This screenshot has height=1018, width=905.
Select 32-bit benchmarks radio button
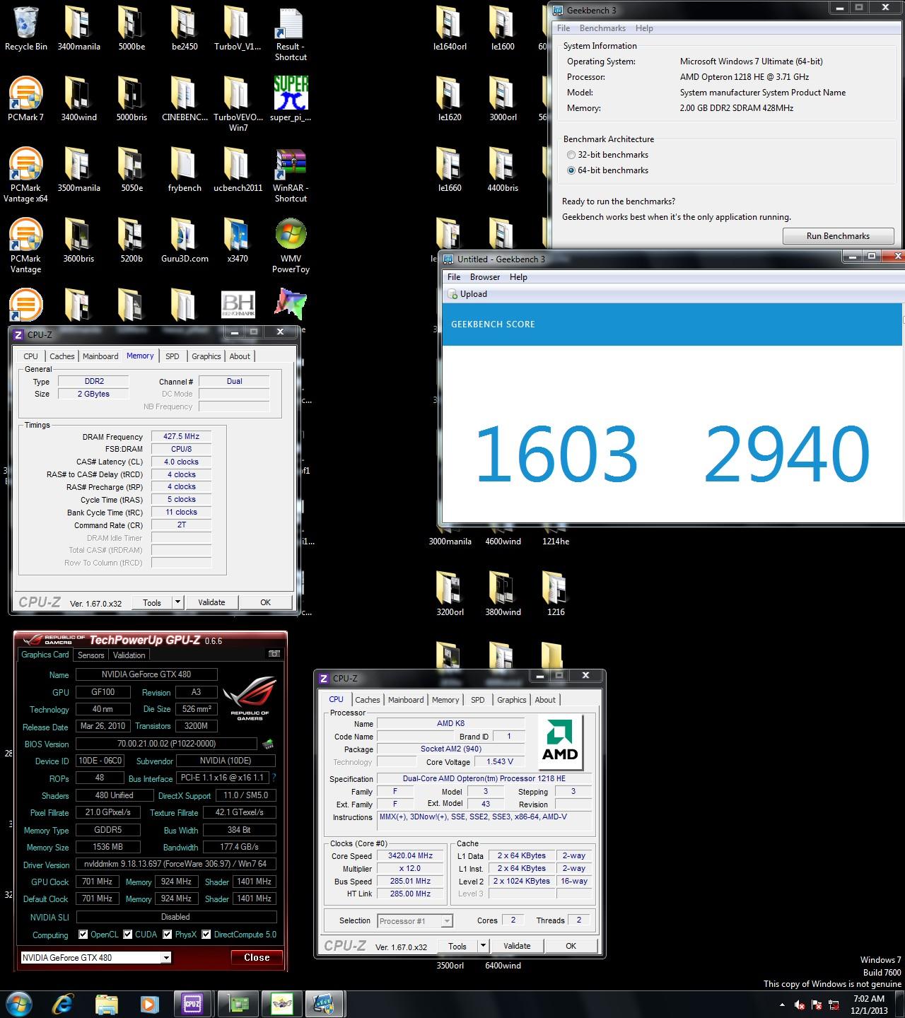click(x=571, y=155)
